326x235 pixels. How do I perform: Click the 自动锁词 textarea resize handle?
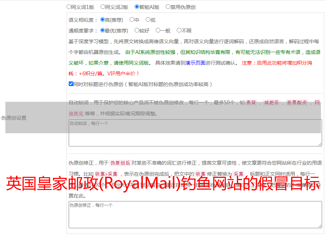click(320, 144)
